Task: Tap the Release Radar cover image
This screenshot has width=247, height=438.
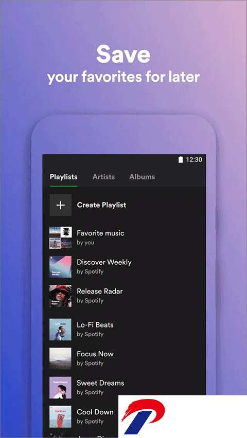Action: click(x=60, y=296)
